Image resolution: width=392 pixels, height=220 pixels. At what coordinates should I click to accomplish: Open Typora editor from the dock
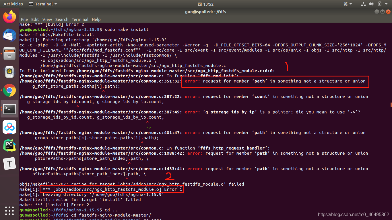[9, 164]
